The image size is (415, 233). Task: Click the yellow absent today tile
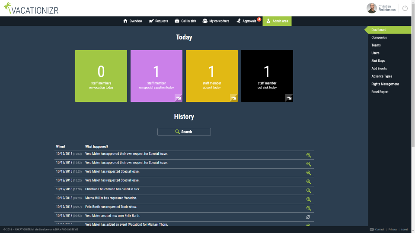click(212, 76)
